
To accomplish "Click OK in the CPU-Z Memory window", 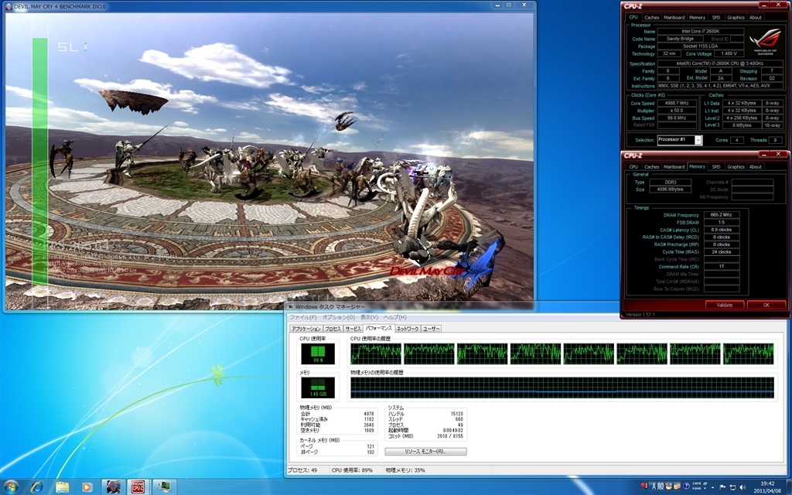I will click(x=766, y=305).
